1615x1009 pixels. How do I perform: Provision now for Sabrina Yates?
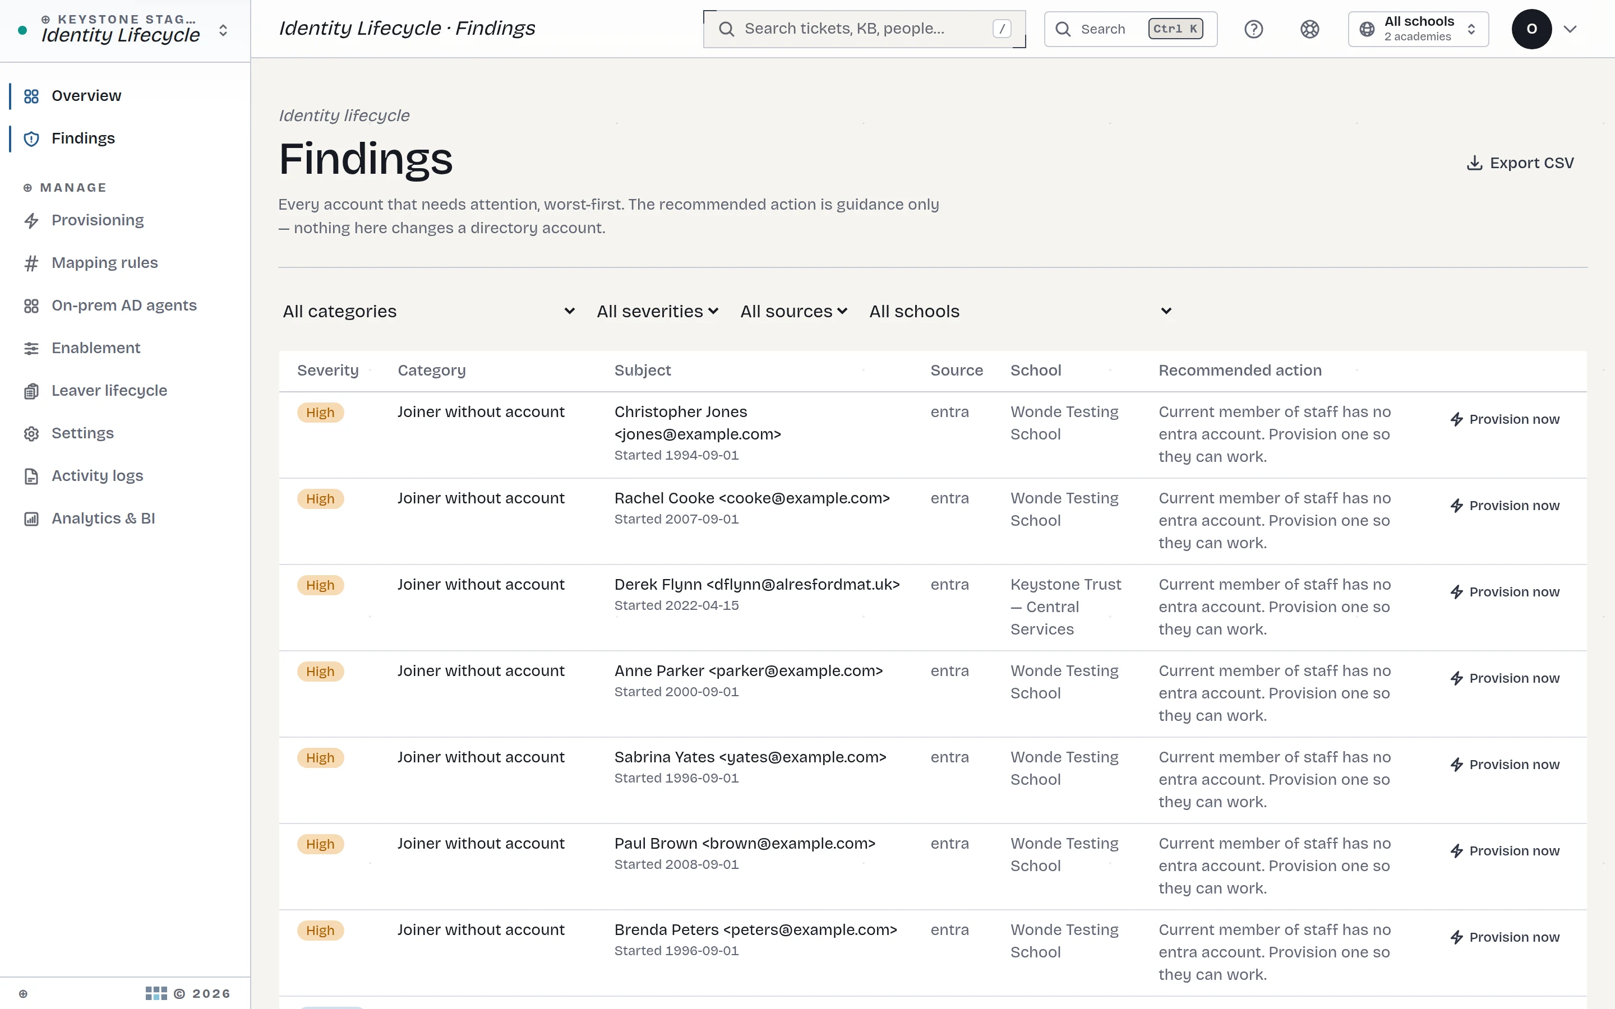coord(1505,765)
